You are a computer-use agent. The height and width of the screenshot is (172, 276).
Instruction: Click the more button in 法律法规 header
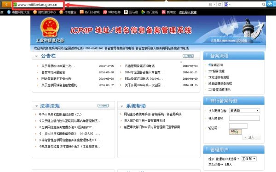point(103,106)
